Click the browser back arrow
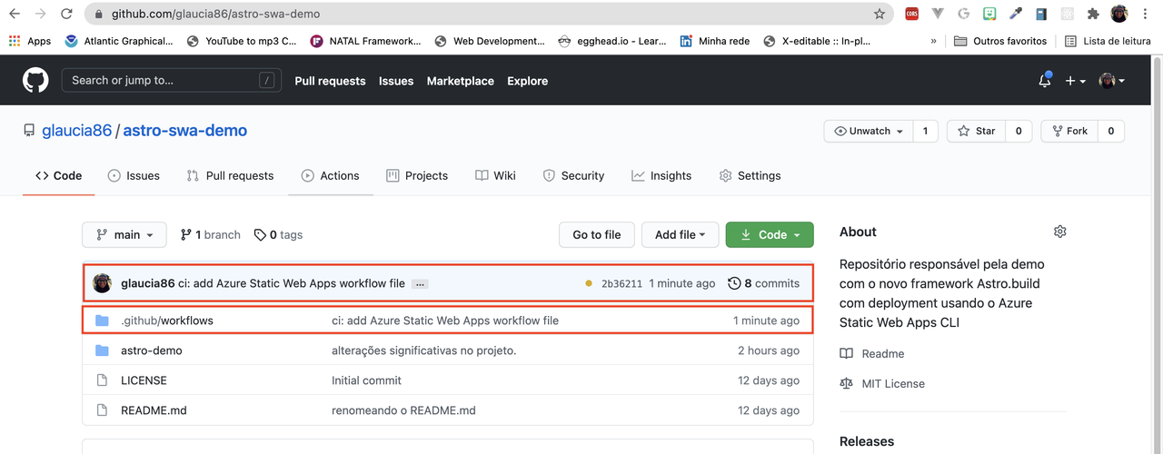Image resolution: width=1163 pixels, height=454 pixels. 15,15
